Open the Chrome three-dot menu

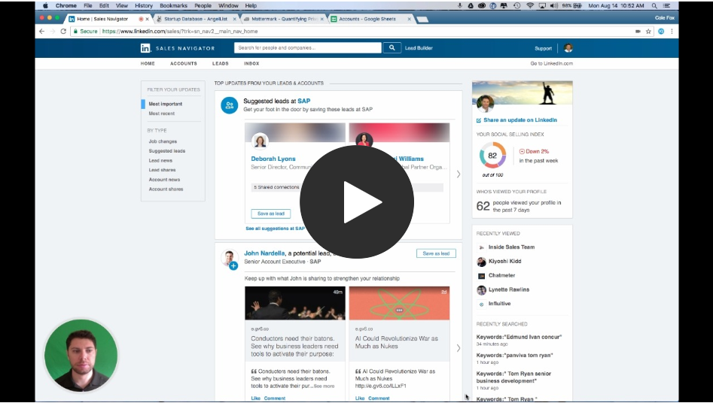coord(672,32)
